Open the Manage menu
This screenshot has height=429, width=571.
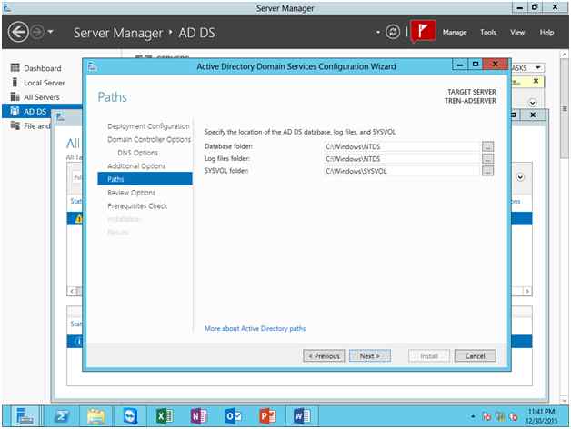tap(455, 33)
